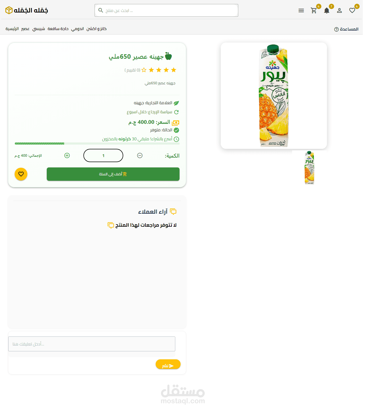Screen dimensions: 366x413
Task: Focus the product search field
Action: coord(166,10)
